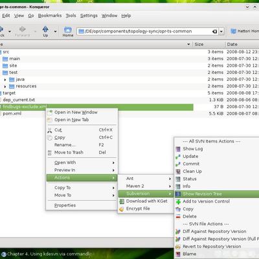This screenshot has height=259, width=259.
Task: Expand the java folder tree arrow
Action: click(5, 80)
